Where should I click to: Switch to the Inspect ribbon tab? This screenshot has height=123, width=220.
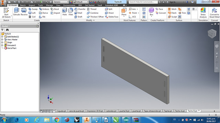32,5
